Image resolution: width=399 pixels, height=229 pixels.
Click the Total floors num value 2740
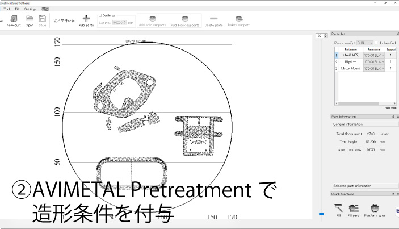point(371,134)
